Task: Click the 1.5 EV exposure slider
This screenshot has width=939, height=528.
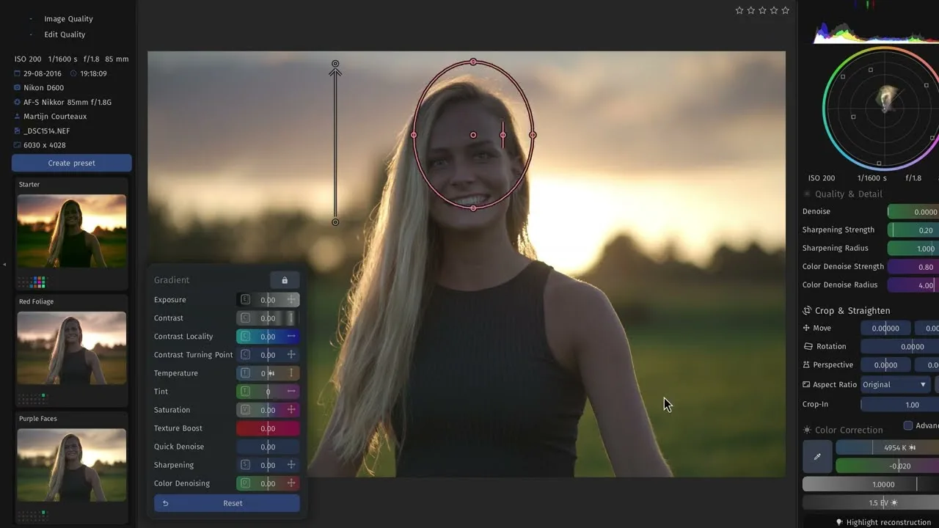Action: click(871, 503)
